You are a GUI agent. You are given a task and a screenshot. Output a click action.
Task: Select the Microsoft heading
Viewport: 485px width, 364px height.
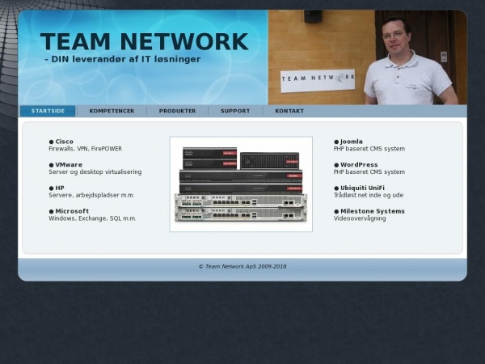[72, 211]
